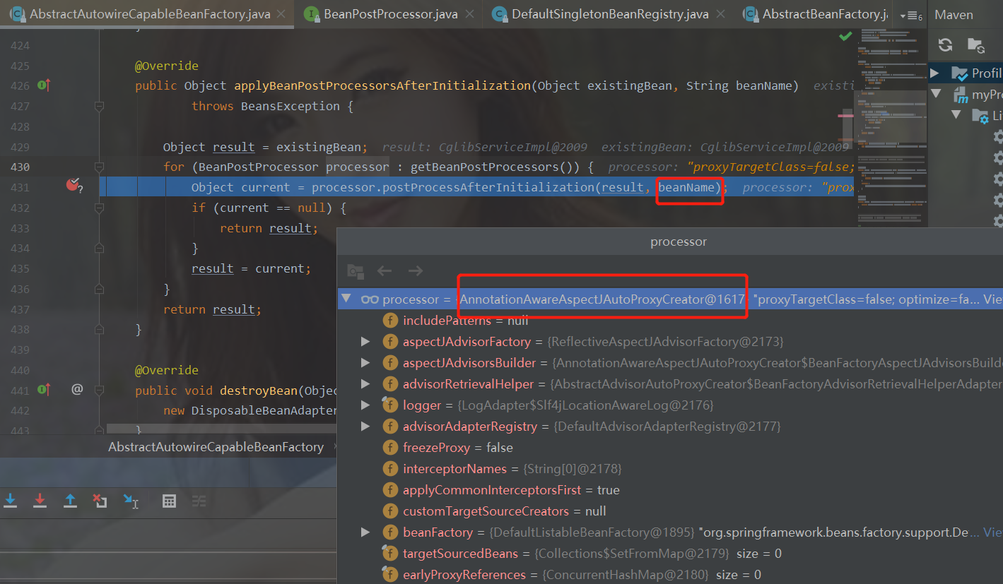Expand the advisorAdapterRegistry field
The height and width of the screenshot is (584, 1003).
[x=365, y=427]
